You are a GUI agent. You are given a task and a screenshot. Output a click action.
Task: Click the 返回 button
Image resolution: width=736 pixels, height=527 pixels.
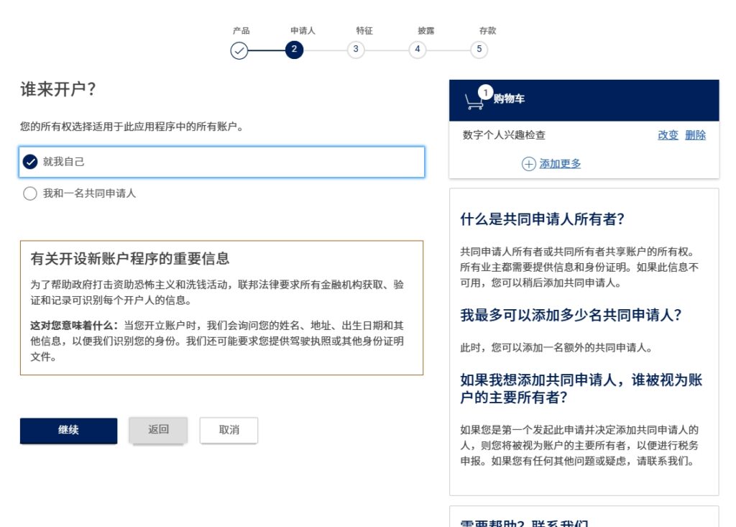click(x=158, y=430)
